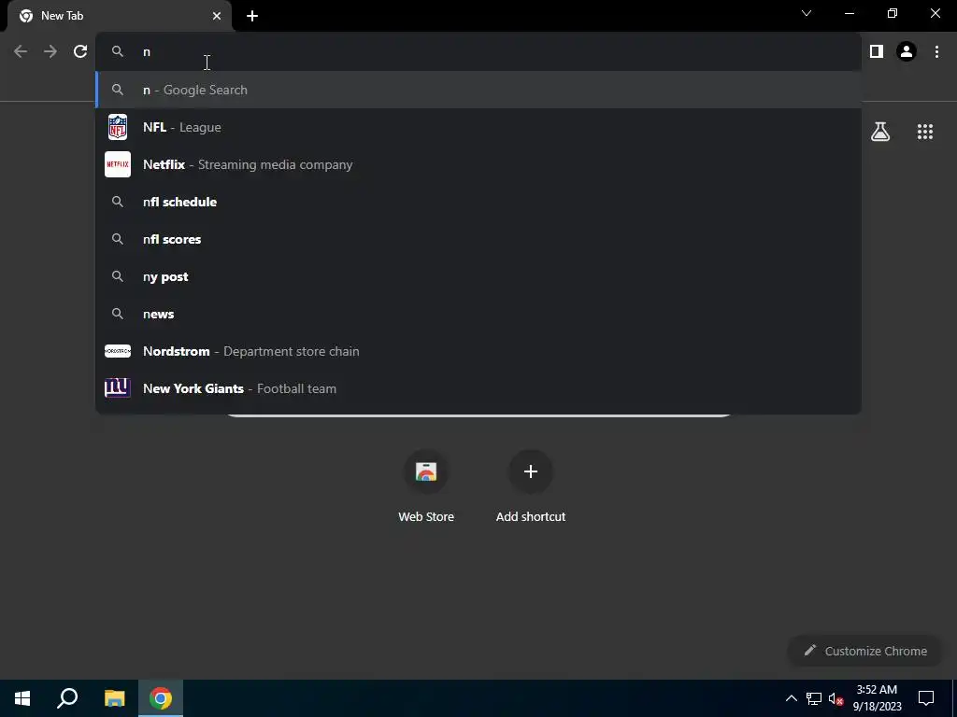The width and height of the screenshot is (957, 717).
Task: Reload the current page
Action: (x=80, y=52)
